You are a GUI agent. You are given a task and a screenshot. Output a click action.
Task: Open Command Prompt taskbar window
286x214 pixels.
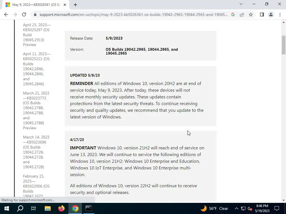[89, 208]
